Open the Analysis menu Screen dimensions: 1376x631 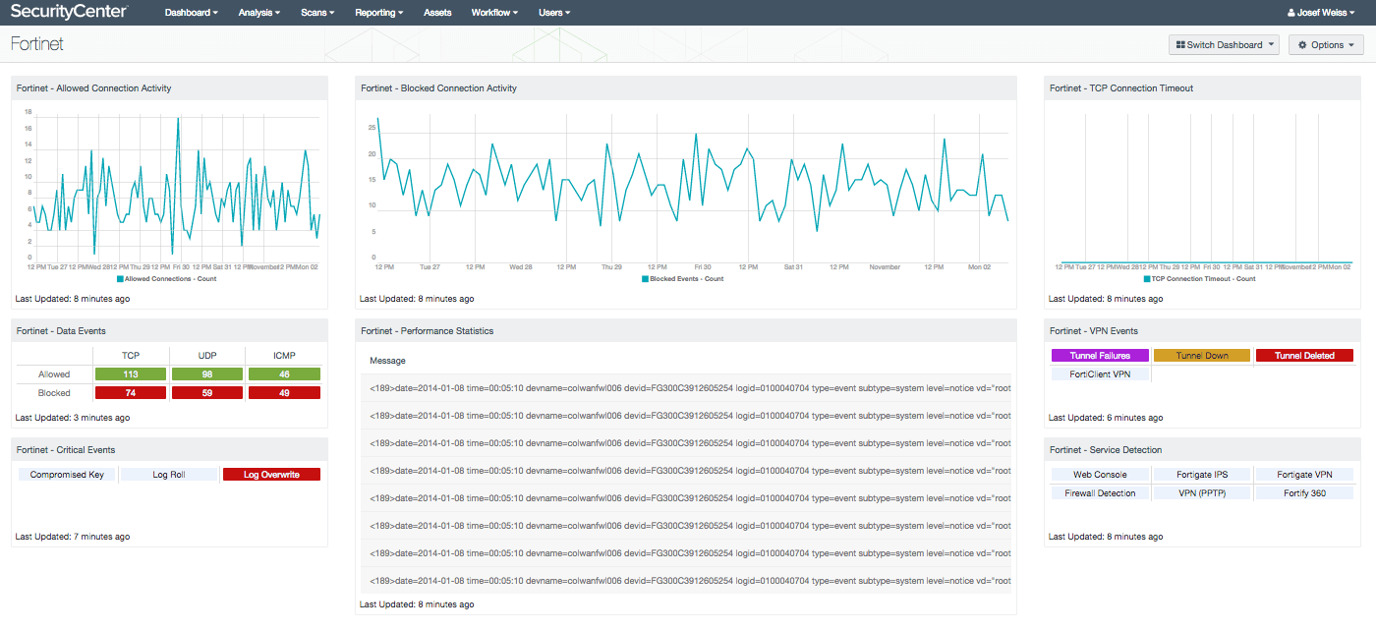point(259,13)
